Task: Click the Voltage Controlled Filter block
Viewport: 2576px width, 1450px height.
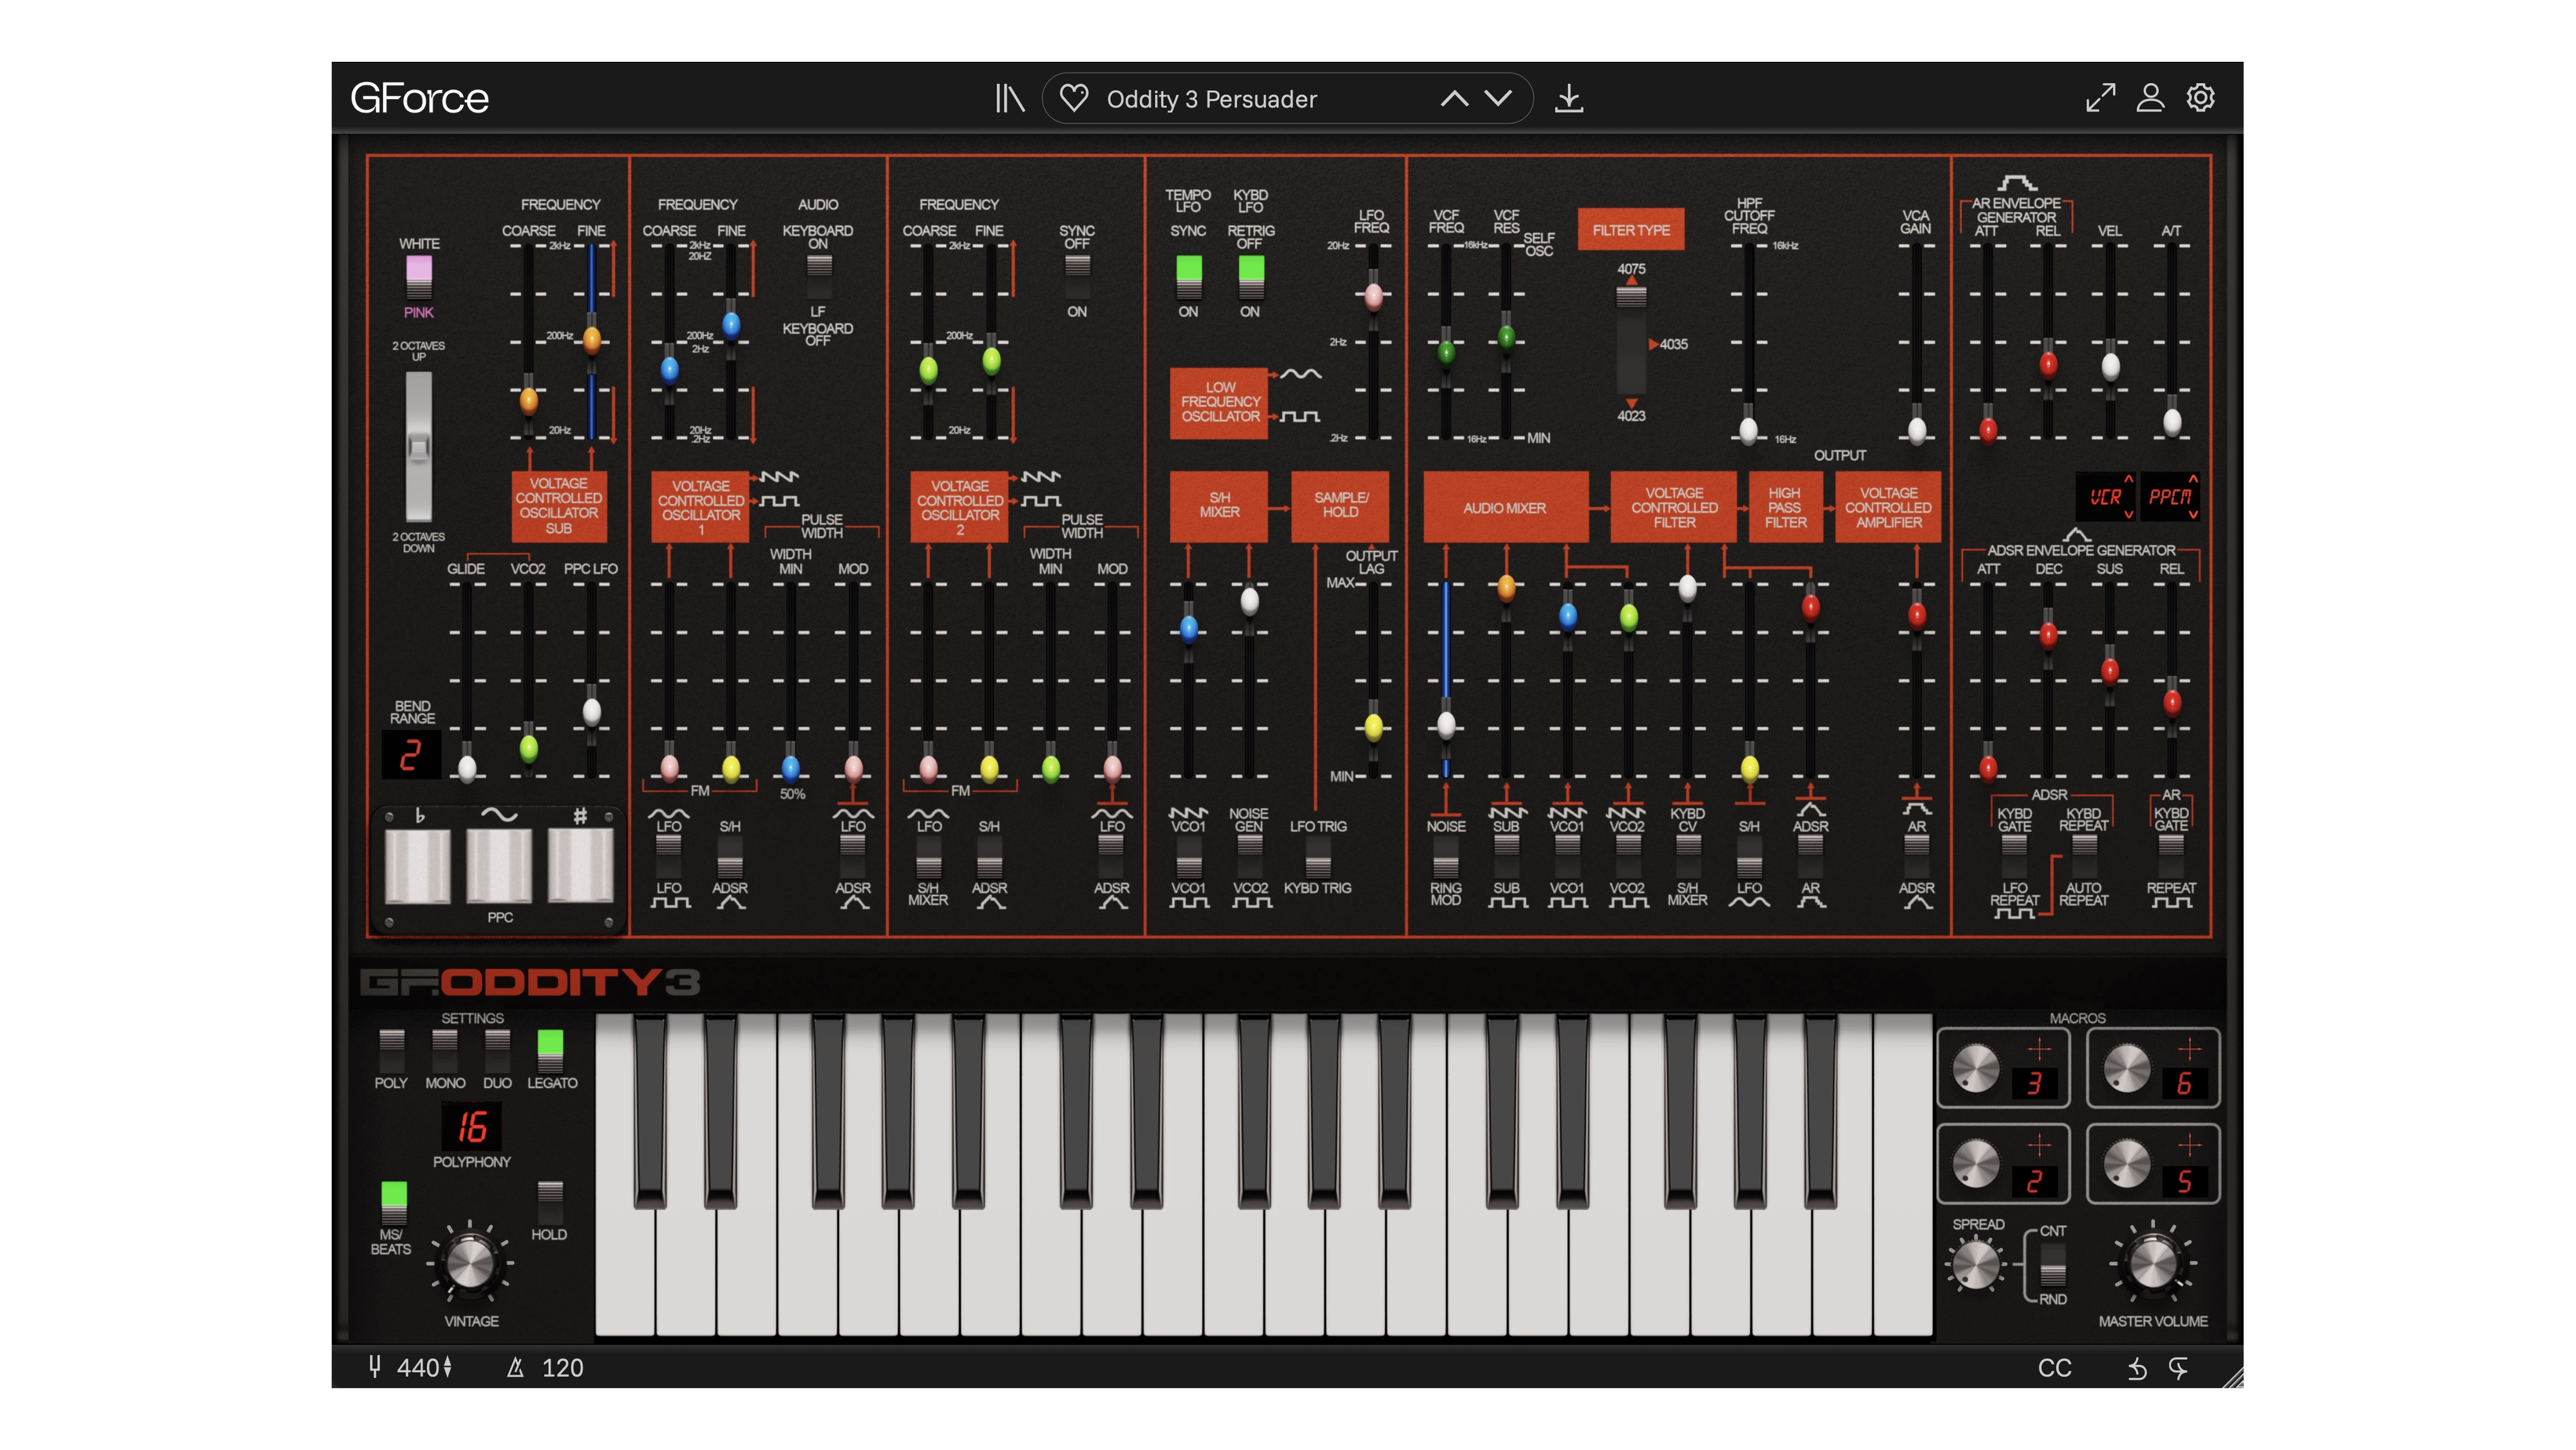Action: click(x=1674, y=507)
